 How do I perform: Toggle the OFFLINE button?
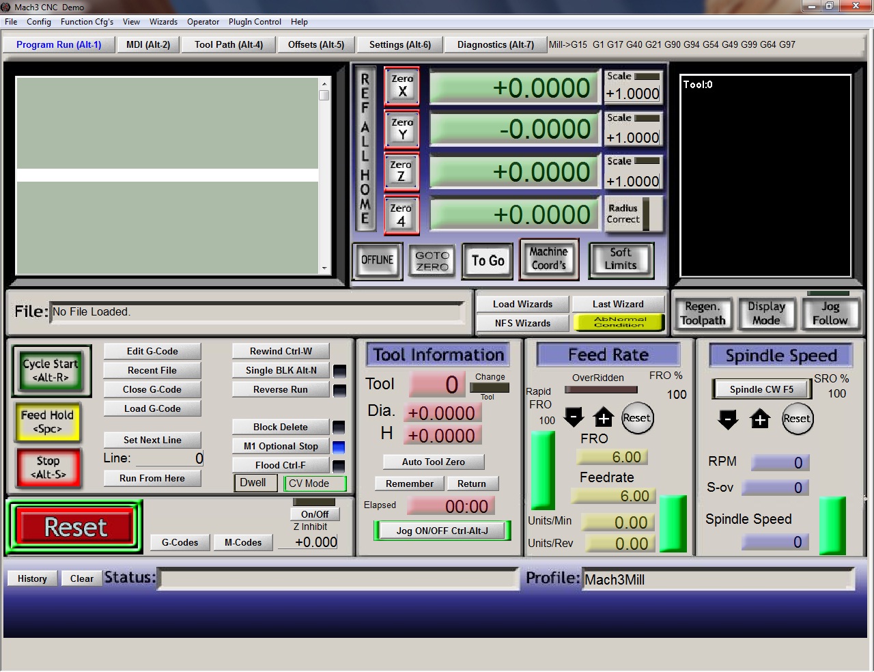378,260
